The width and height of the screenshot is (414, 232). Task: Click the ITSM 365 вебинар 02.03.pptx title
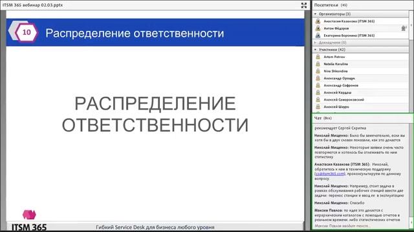pos(33,5)
